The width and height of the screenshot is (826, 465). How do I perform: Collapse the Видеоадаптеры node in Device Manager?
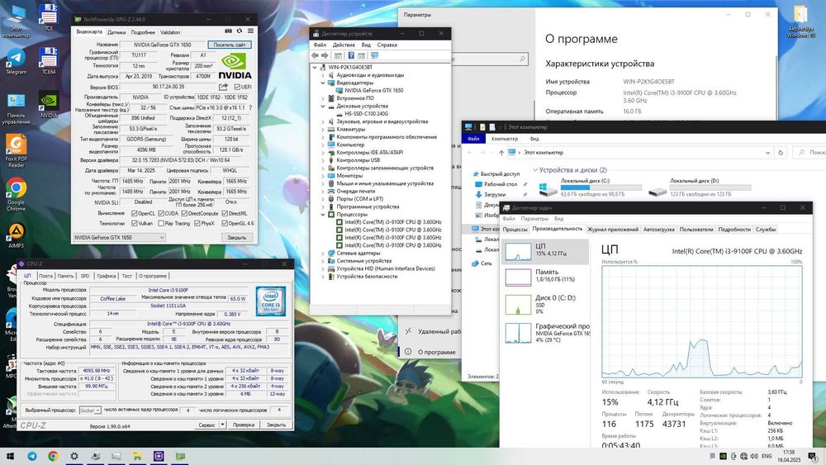pos(323,83)
